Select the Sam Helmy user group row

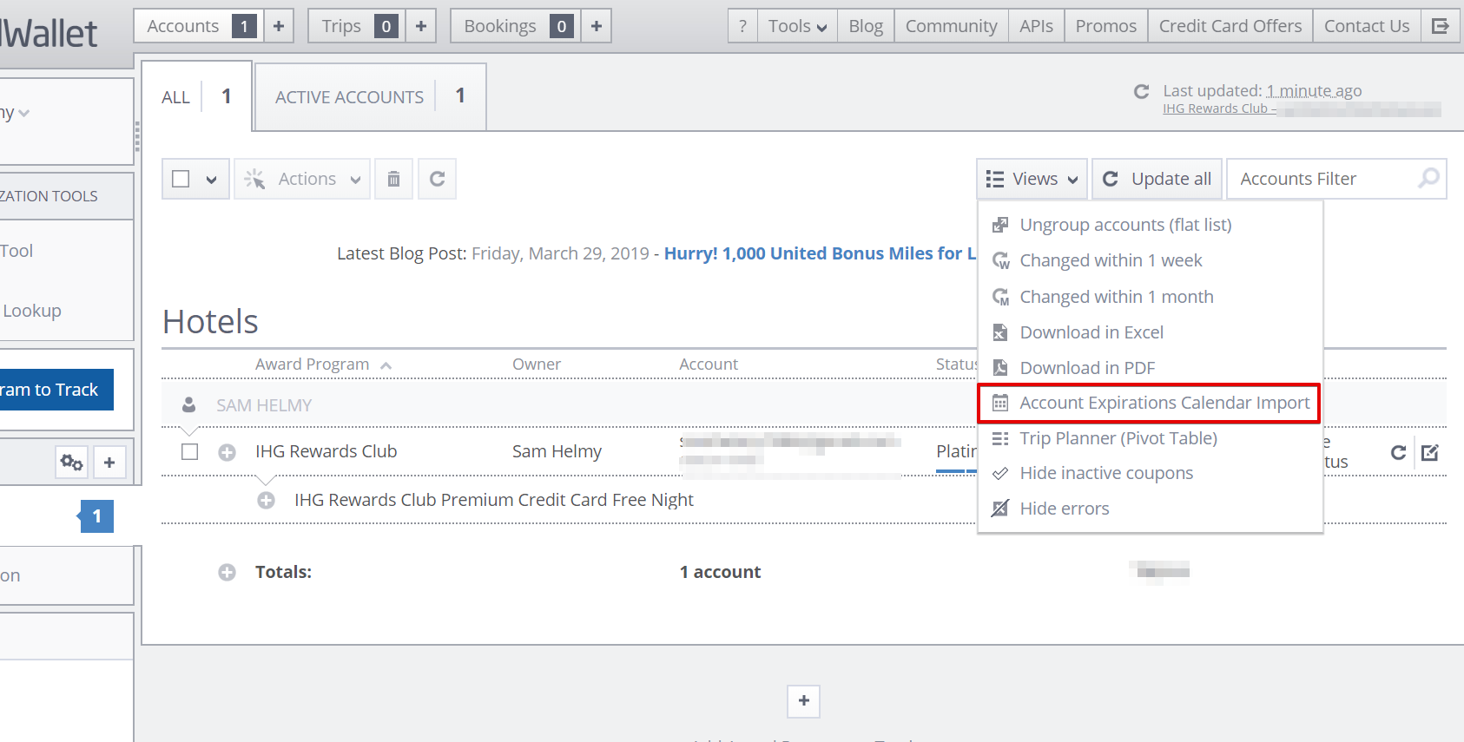point(803,405)
